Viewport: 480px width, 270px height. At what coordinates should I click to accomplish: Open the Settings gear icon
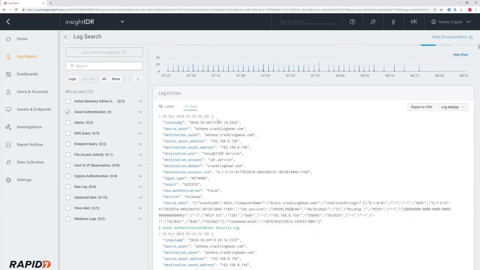(8, 180)
